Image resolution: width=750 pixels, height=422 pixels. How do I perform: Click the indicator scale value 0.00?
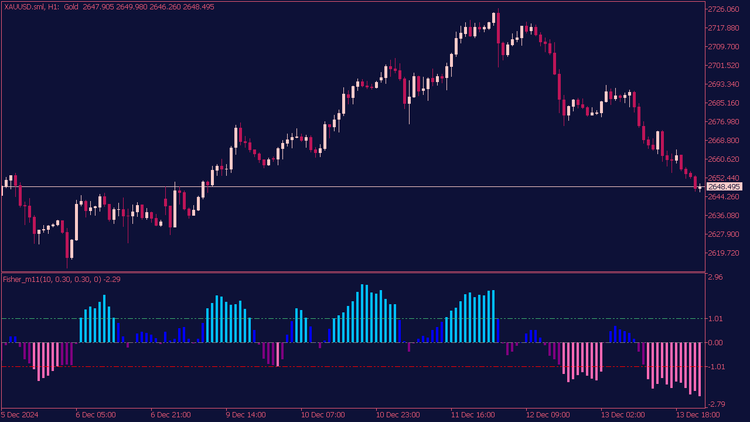(715, 343)
